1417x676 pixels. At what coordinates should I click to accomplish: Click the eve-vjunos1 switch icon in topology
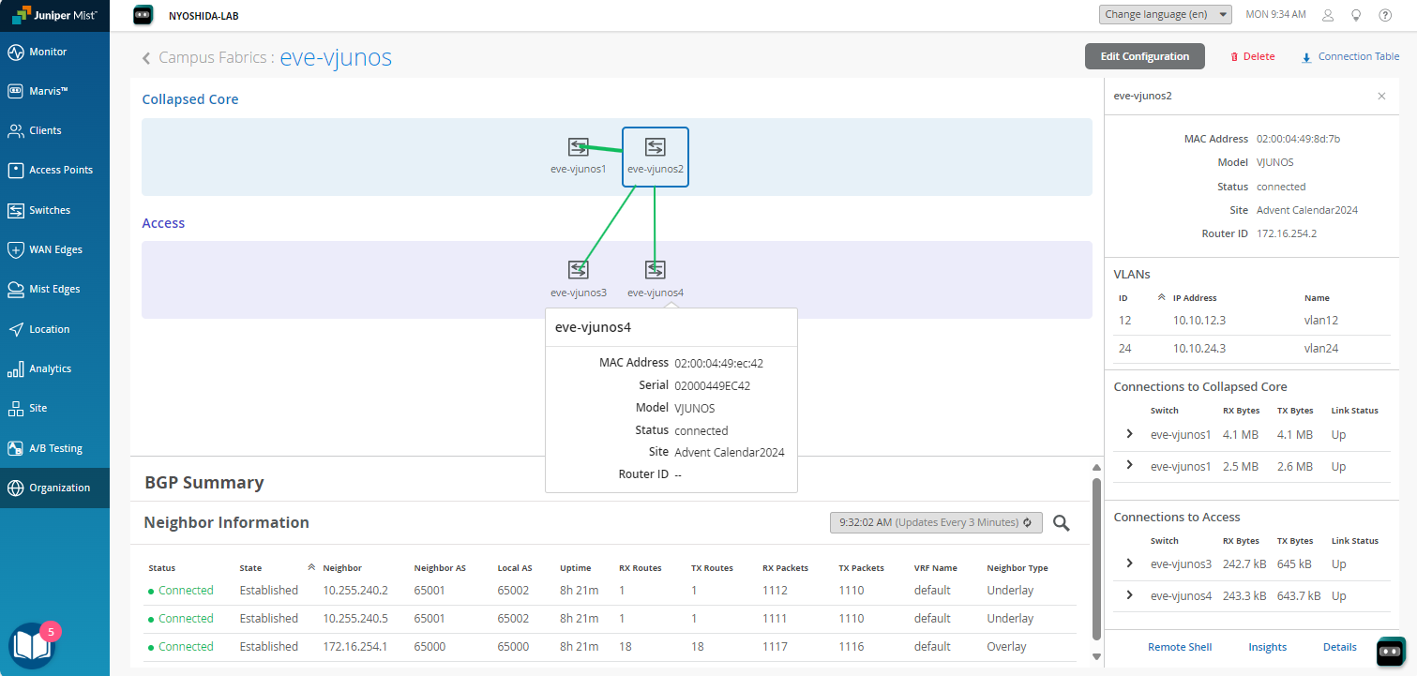click(578, 147)
